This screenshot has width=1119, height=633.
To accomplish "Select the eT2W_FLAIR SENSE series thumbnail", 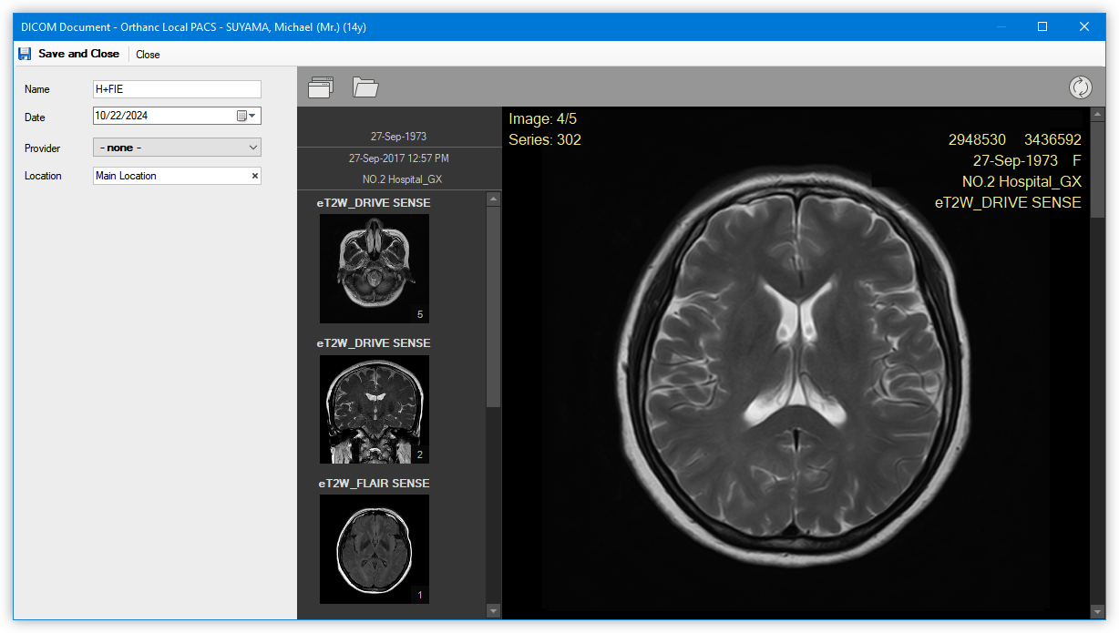I will click(374, 548).
